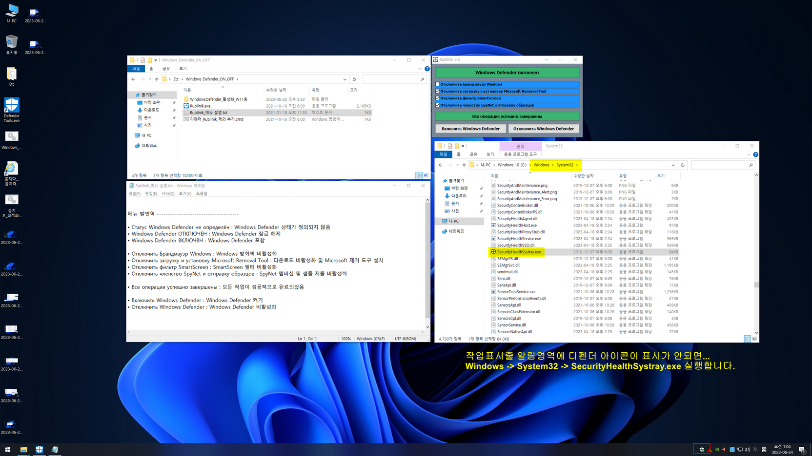Viewport: 812px width, 456px height.
Task: Open the 휴지통 recycle bin icon
Action: coord(12,45)
